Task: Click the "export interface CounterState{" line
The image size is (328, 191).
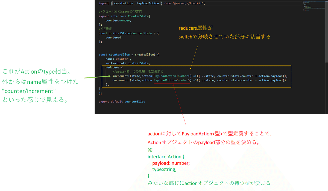Action: [125, 16]
